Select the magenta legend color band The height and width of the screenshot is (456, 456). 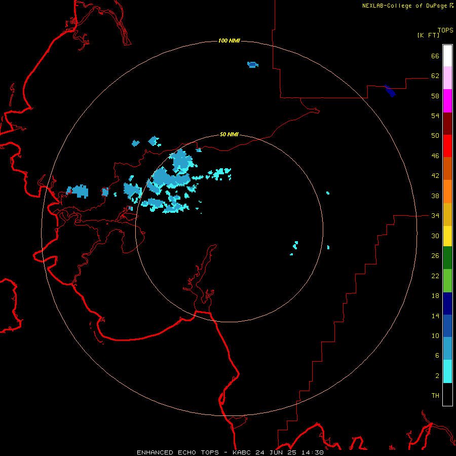[x=447, y=101]
